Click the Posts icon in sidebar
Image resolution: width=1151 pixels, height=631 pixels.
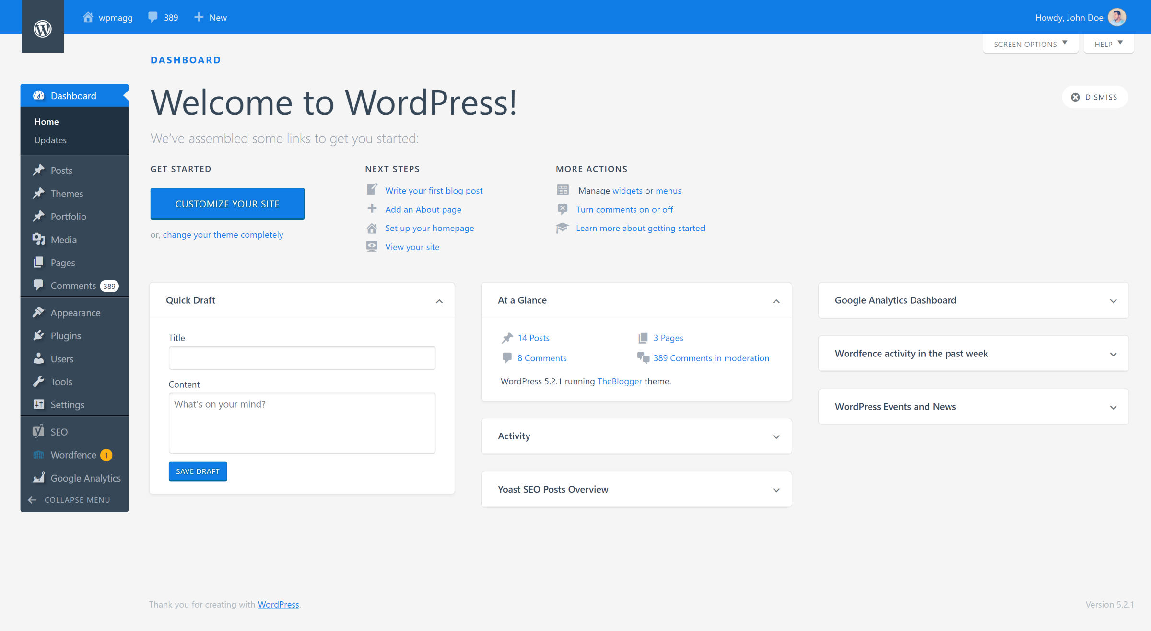[38, 170]
